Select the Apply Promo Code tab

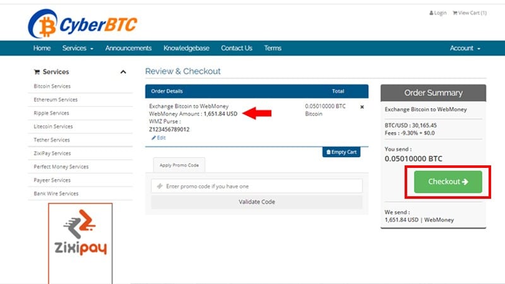(x=179, y=165)
